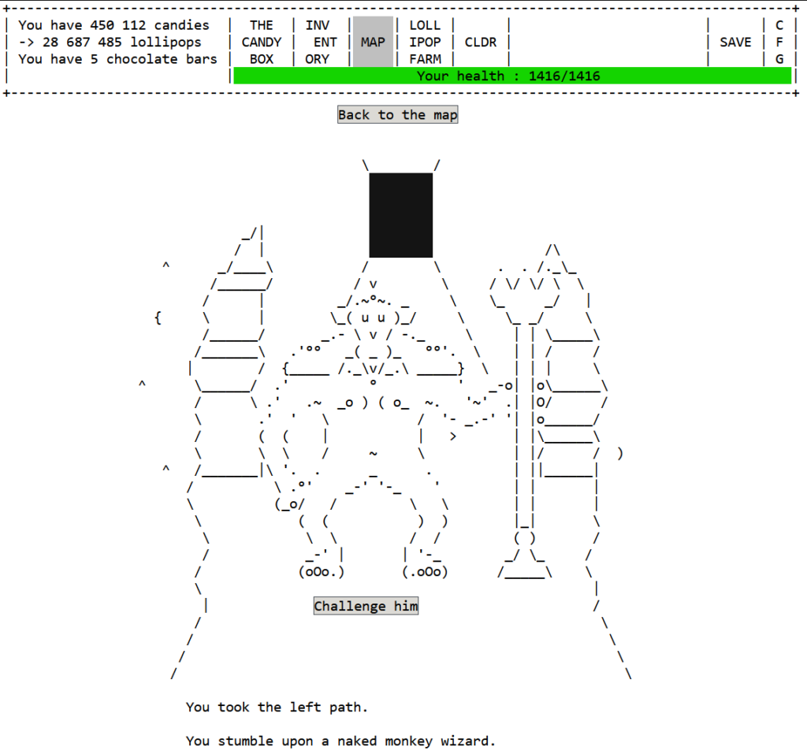Click the black doorway above the monkey
The height and width of the screenshot is (754, 807).
[401, 215]
